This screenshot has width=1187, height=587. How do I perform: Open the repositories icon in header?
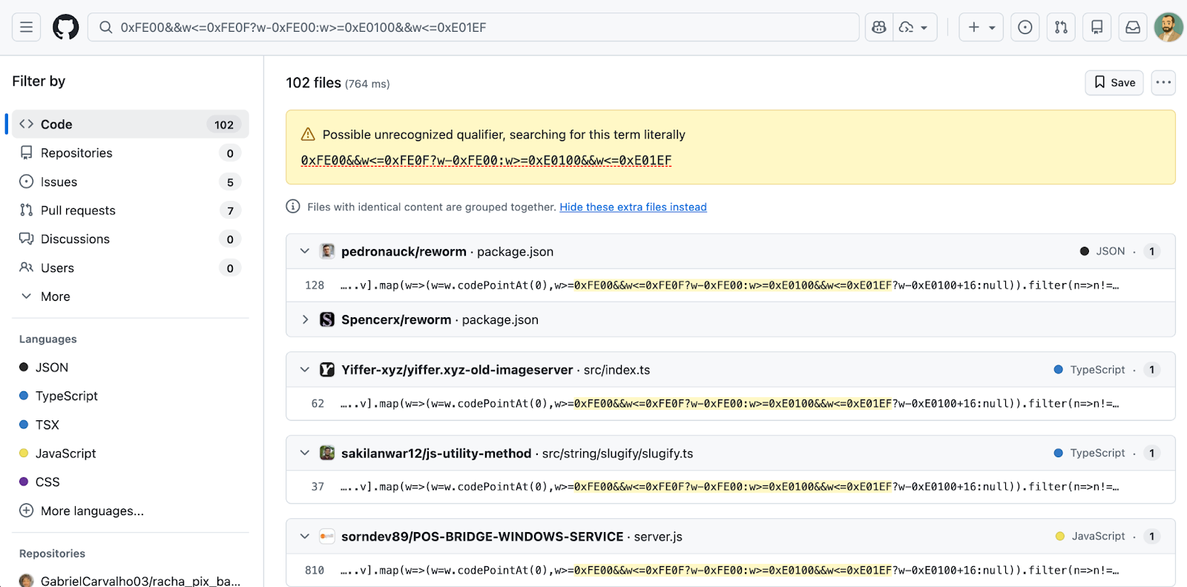coord(1096,27)
